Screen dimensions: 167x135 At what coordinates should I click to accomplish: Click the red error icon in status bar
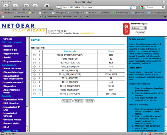(150, 134)
